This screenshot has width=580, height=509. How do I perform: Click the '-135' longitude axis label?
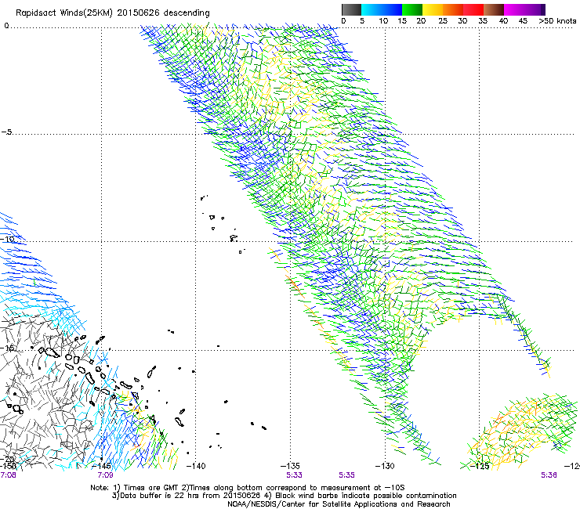coord(290,466)
